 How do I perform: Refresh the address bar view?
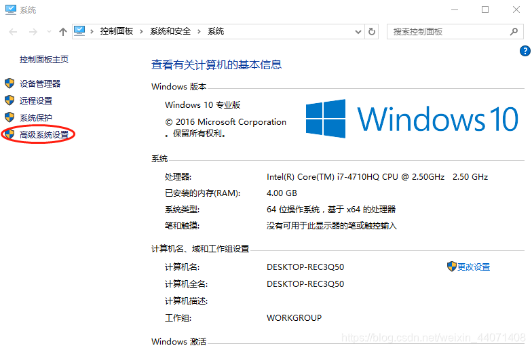click(372, 31)
